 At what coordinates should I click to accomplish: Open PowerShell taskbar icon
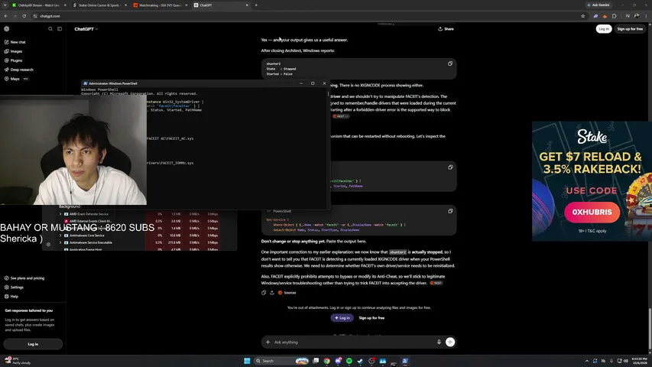click(x=405, y=361)
